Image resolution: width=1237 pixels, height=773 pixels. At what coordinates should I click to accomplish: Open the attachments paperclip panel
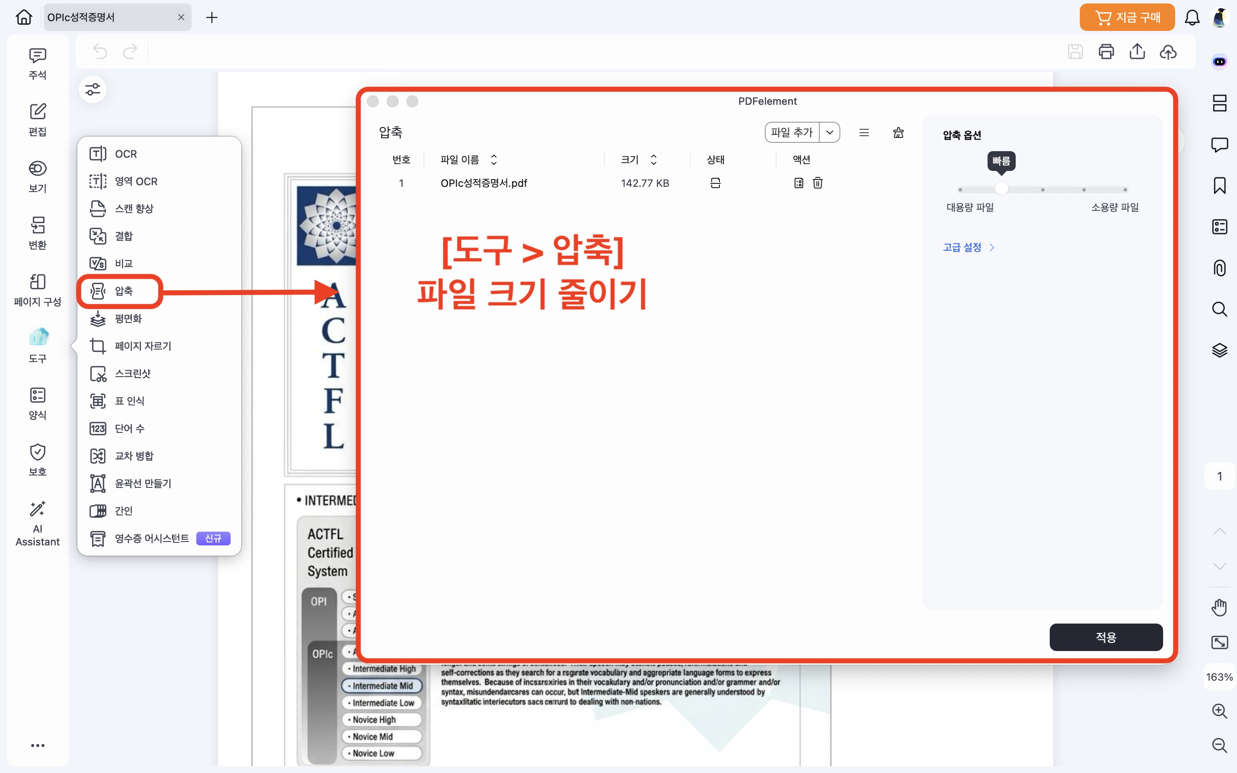(x=1220, y=268)
